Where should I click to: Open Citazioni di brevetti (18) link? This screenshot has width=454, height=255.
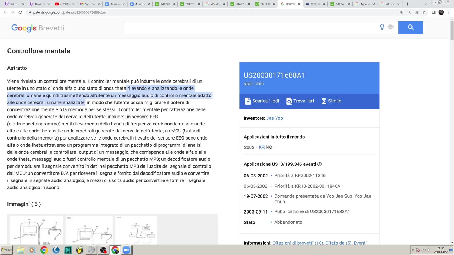point(298,243)
